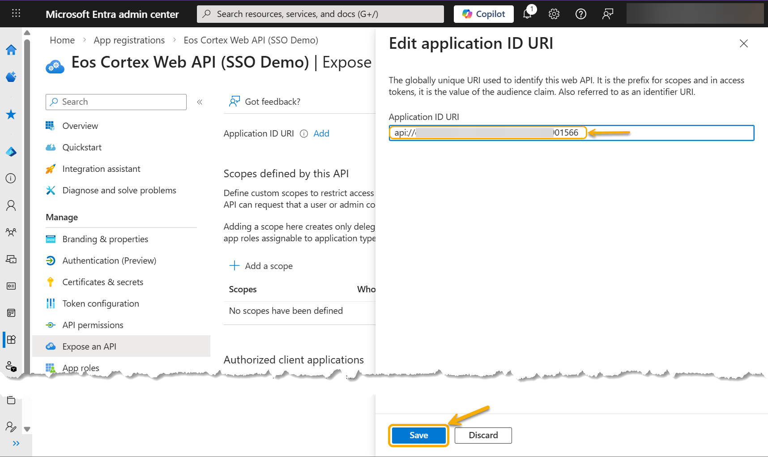Click Got feedback? link

coord(265,102)
